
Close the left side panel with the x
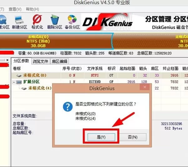[7, 60]
